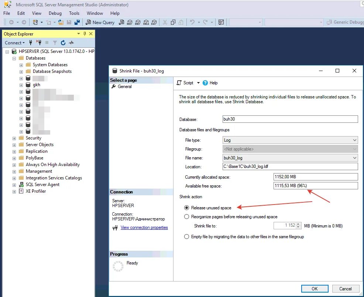Open the Connect dropdown in Object Explorer
364x297 pixels.
point(15,43)
